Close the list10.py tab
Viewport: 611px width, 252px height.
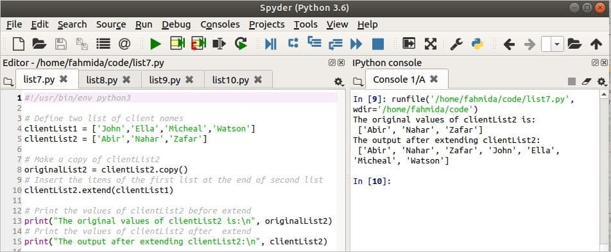(x=258, y=80)
